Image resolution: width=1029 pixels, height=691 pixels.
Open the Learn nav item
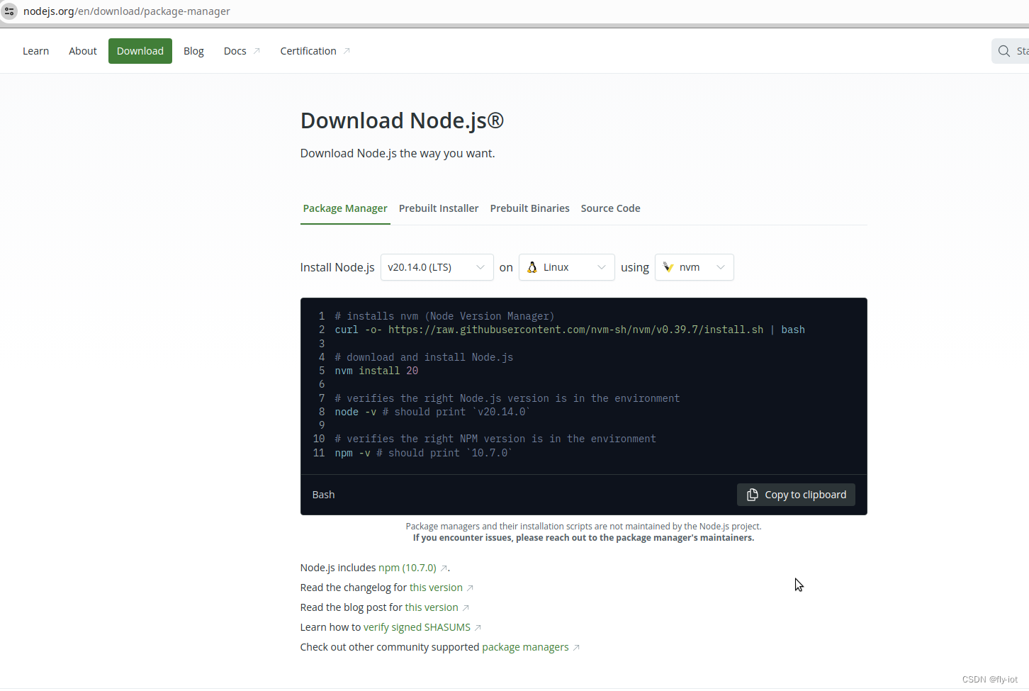(35, 51)
